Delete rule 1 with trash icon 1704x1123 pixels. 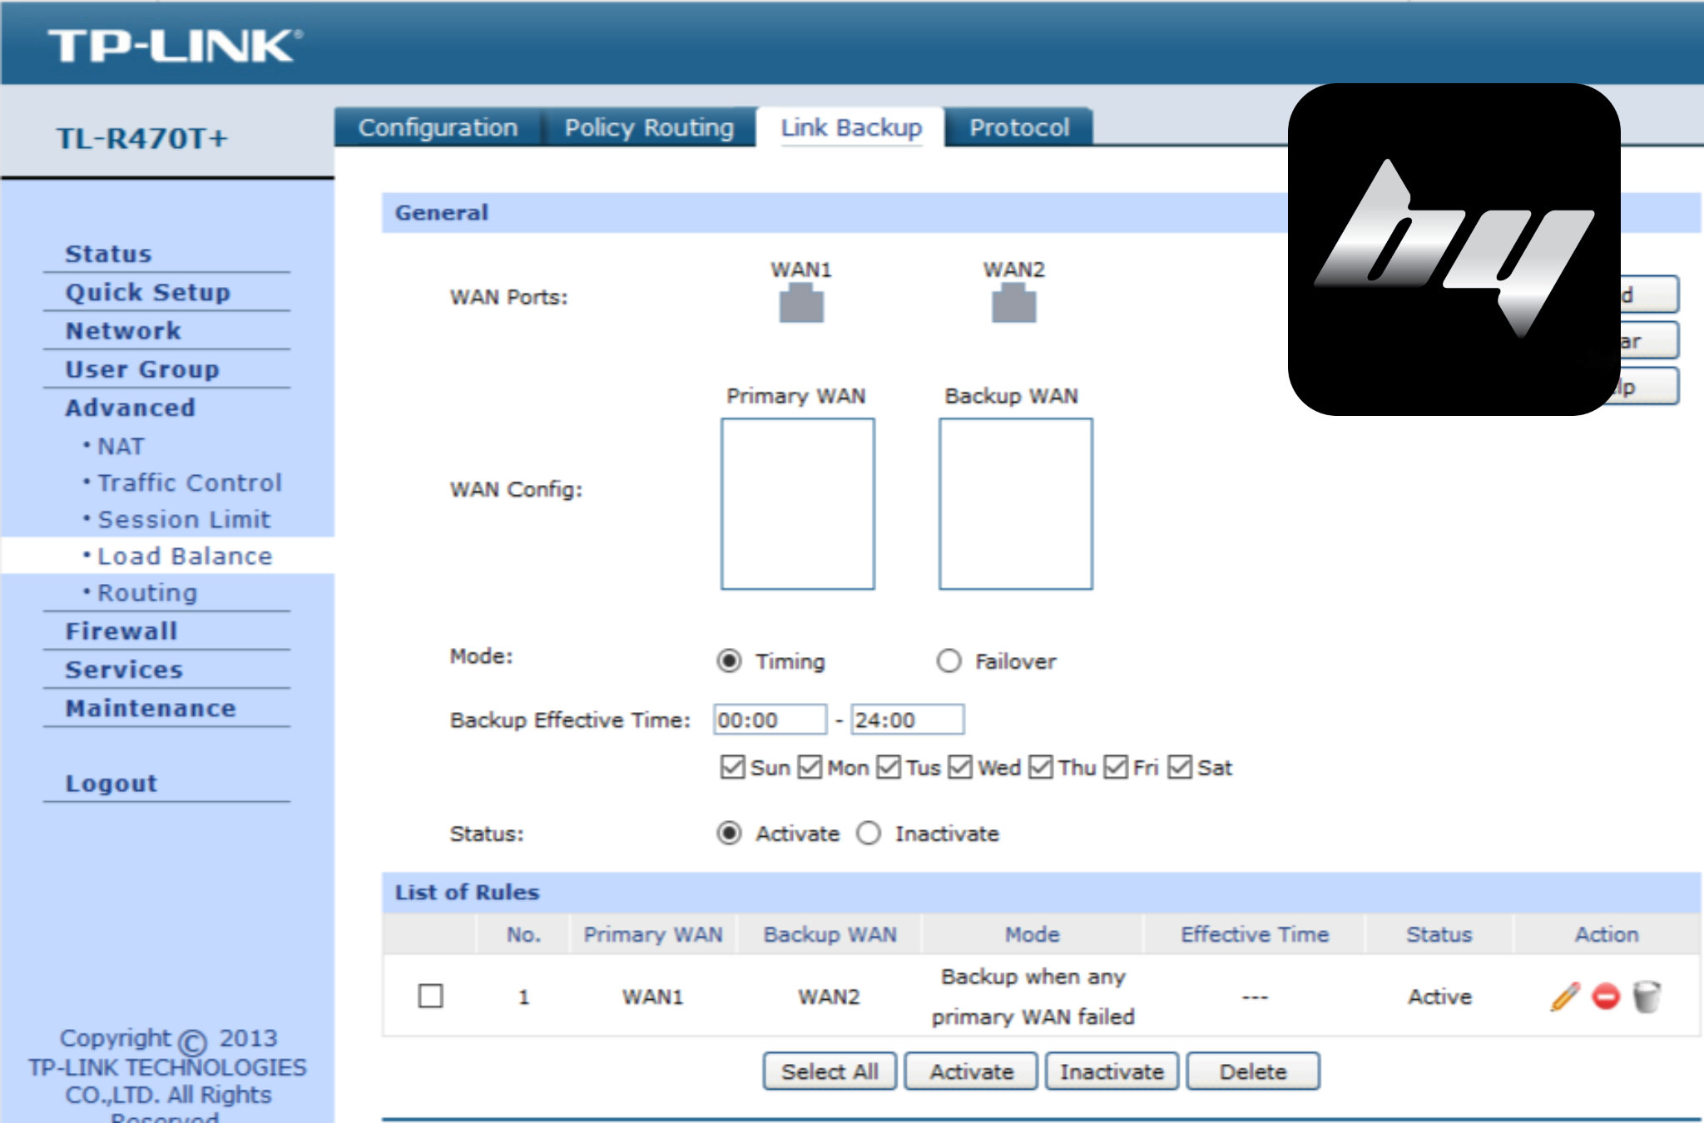coord(1647,996)
